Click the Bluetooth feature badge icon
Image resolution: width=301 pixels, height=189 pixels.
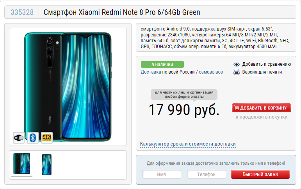coord(33,138)
